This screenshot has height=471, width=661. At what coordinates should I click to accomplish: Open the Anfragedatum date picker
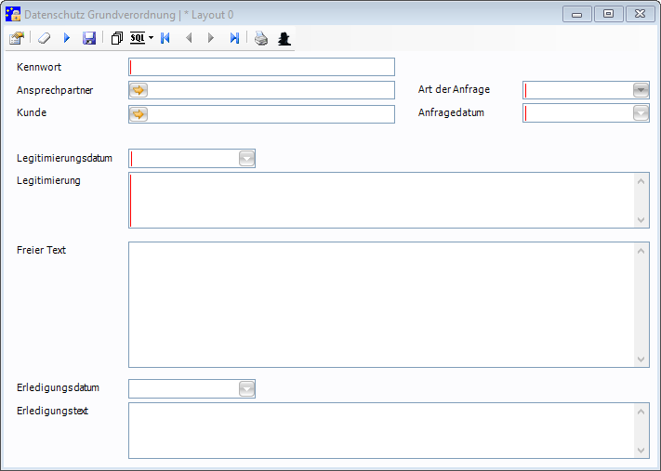(640, 113)
